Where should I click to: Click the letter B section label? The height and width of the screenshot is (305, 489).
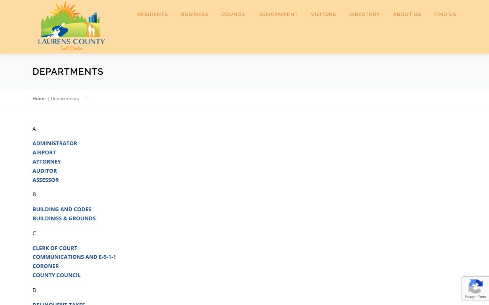pos(34,194)
